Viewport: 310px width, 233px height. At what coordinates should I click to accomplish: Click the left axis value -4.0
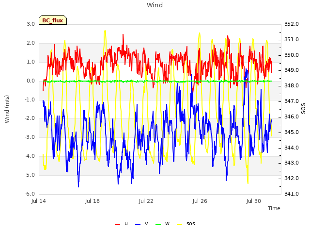[x=30, y=156]
